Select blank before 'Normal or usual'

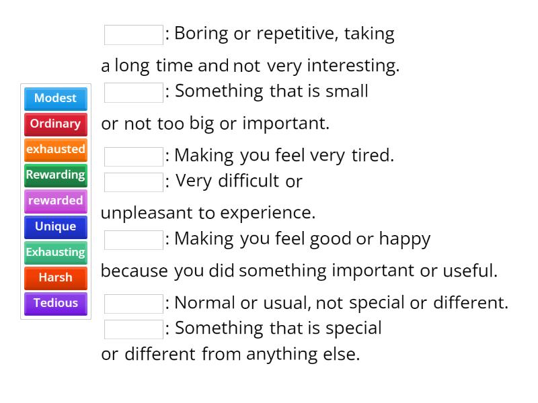pos(133,304)
